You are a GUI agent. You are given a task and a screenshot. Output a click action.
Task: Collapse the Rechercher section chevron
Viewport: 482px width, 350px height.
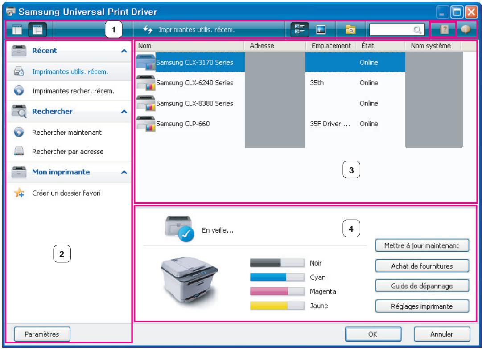click(124, 112)
